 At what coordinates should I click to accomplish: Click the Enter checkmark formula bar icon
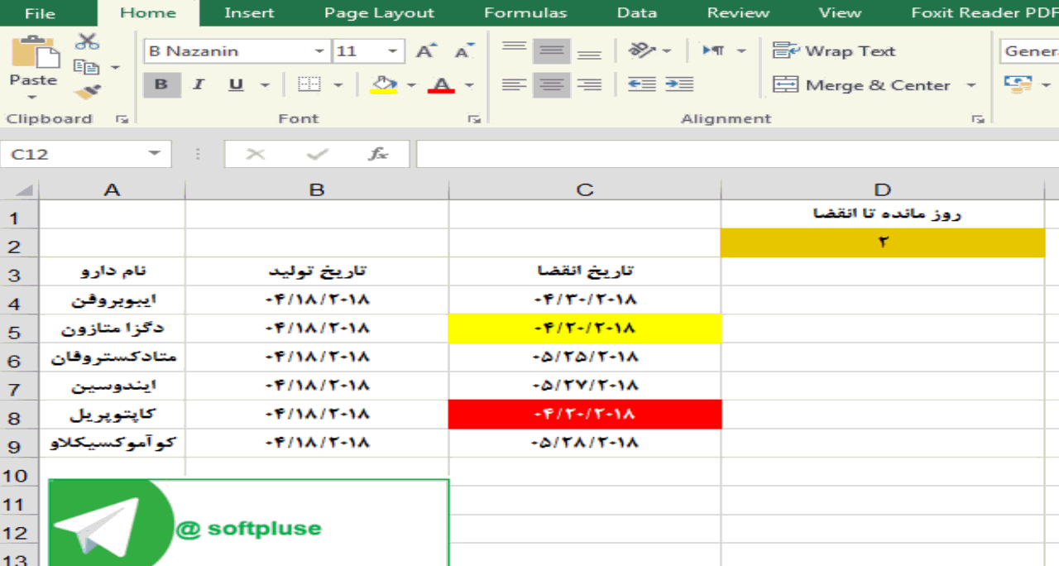(317, 154)
